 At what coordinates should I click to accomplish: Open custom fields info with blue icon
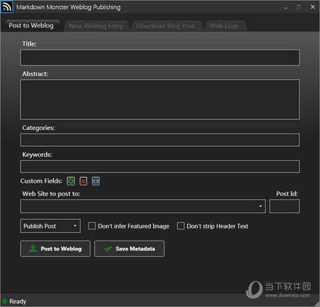point(96,181)
